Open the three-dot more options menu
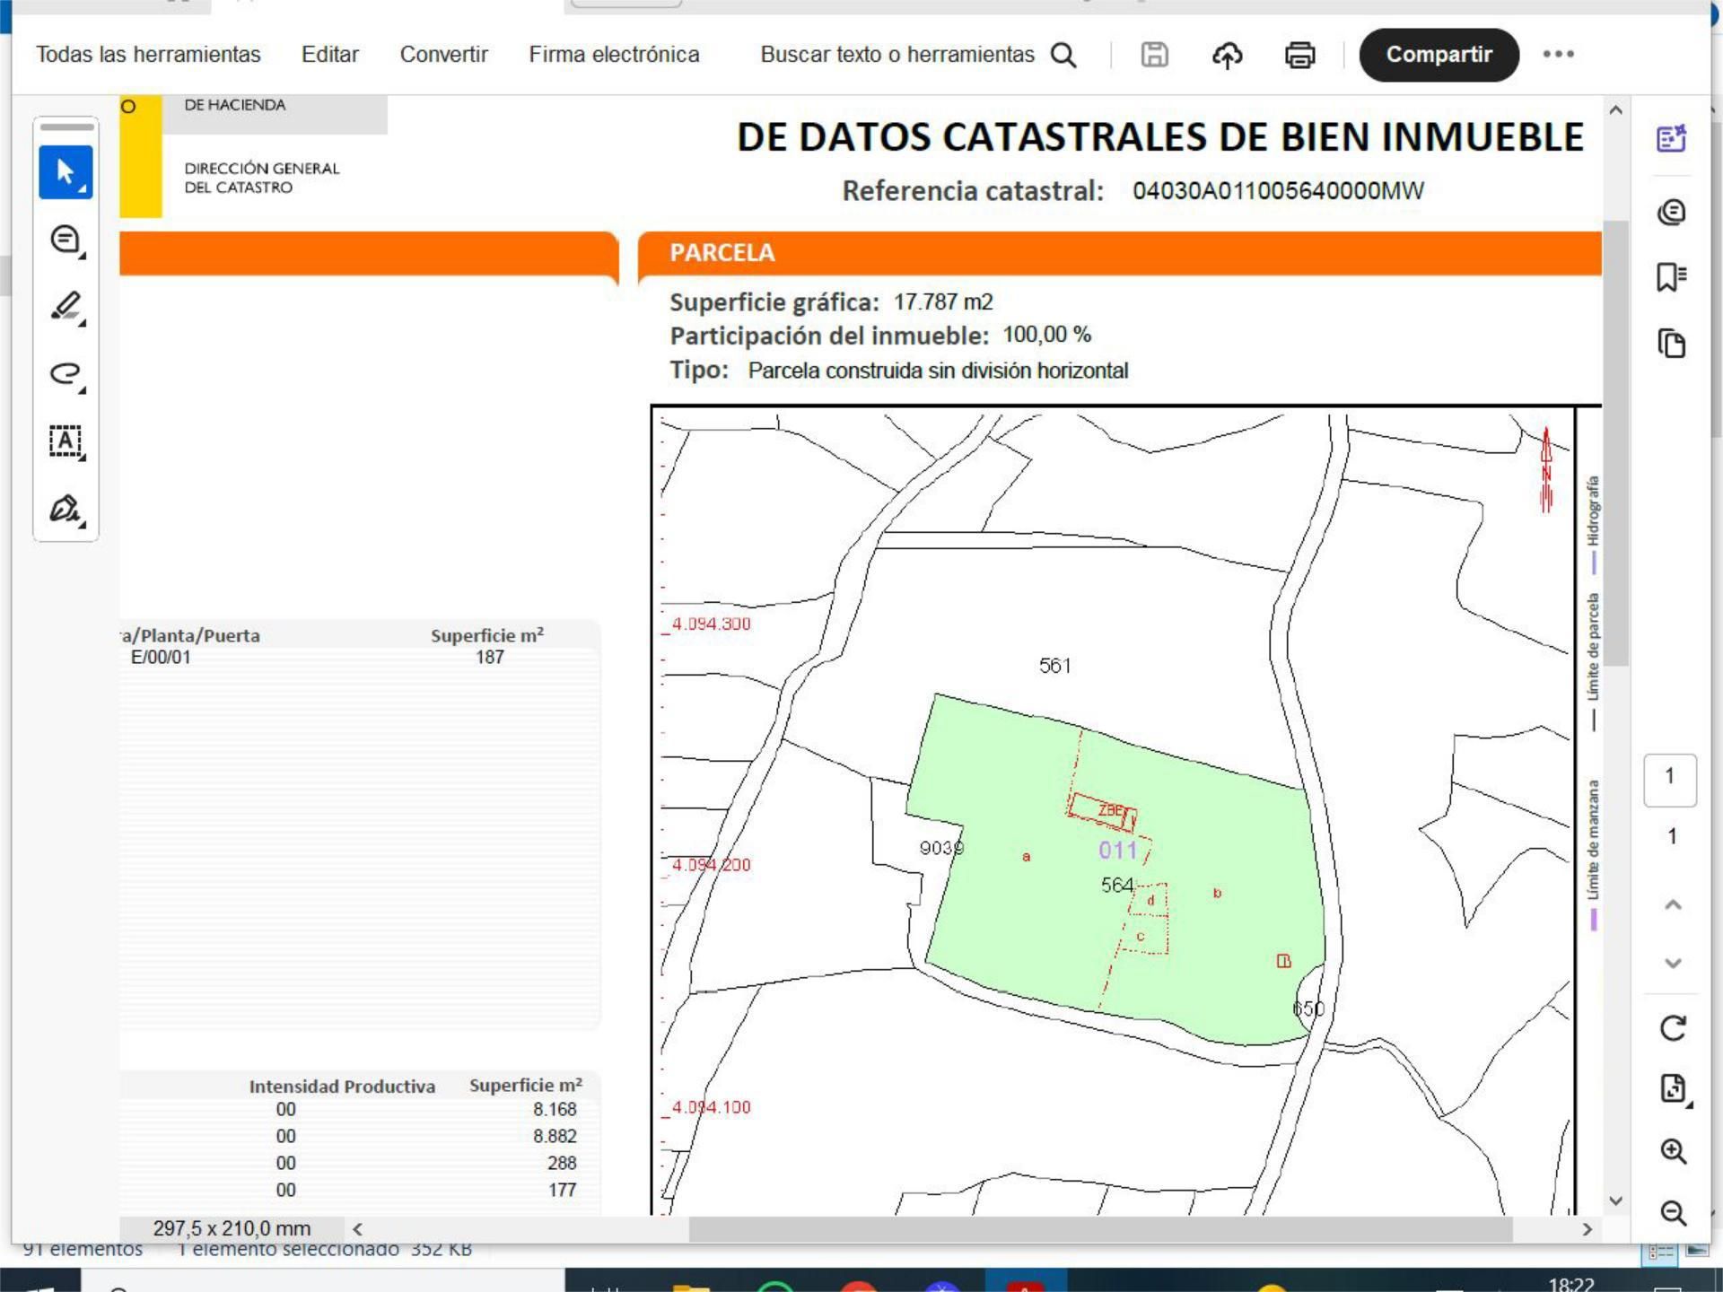Viewport: 1723px width, 1292px height. [1558, 54]
